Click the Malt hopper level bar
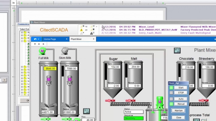 tap(126, 75)
